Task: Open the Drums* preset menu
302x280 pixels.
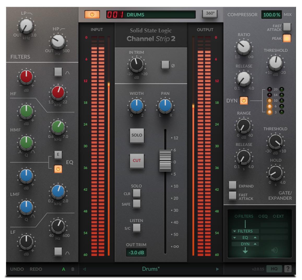Action: point(151,269)
